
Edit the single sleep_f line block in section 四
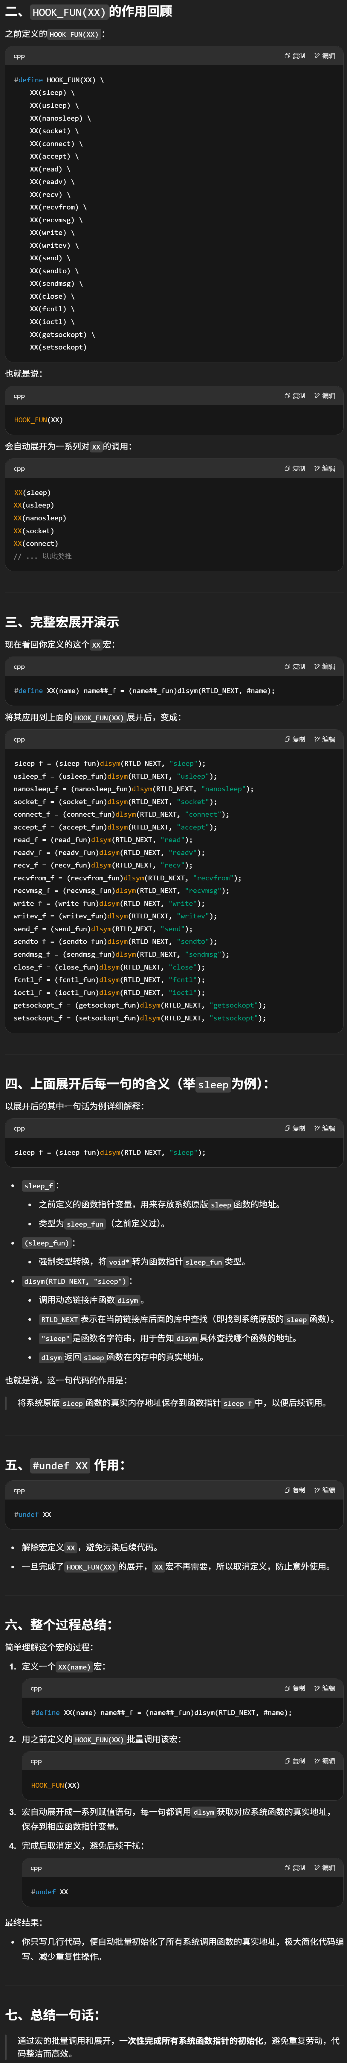pos(325,1128)
